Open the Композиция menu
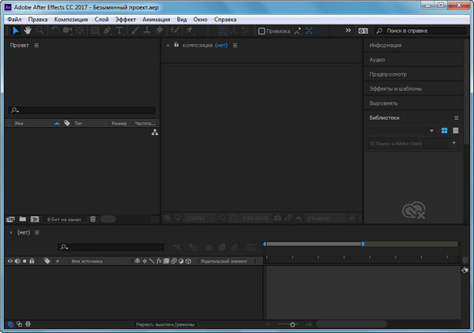This screenshot has height=333, width=474. click(x=71, y=19)
